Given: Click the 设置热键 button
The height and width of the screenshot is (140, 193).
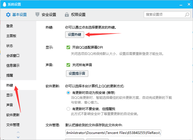Looking at the screenshot, I should 75,35.
